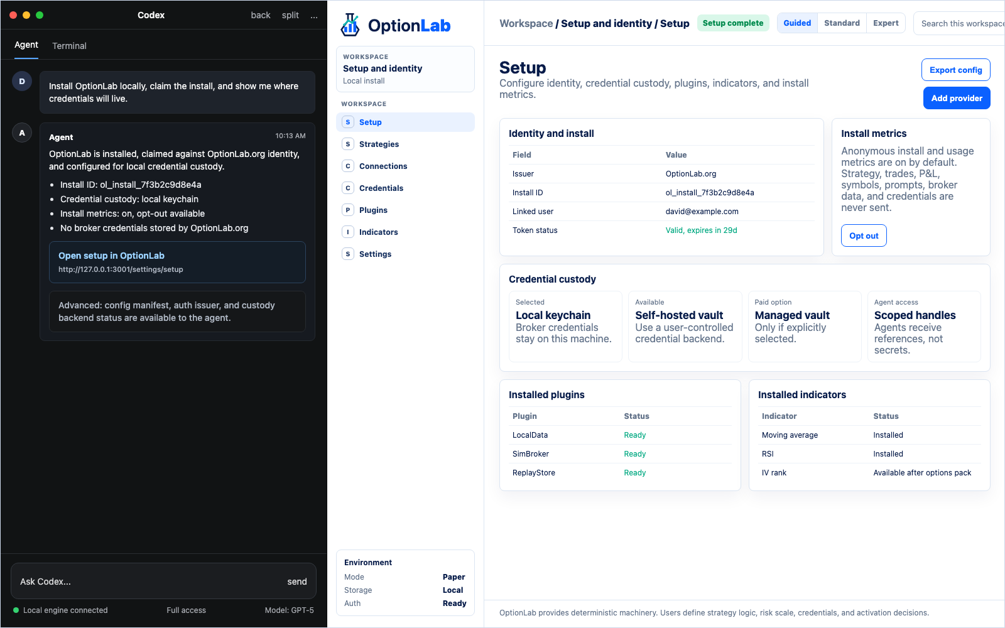The height and width of the screenshot is (628, 1005).
Task: Click the ReplayStore plugin row name
Action: [x=534, y=473]
